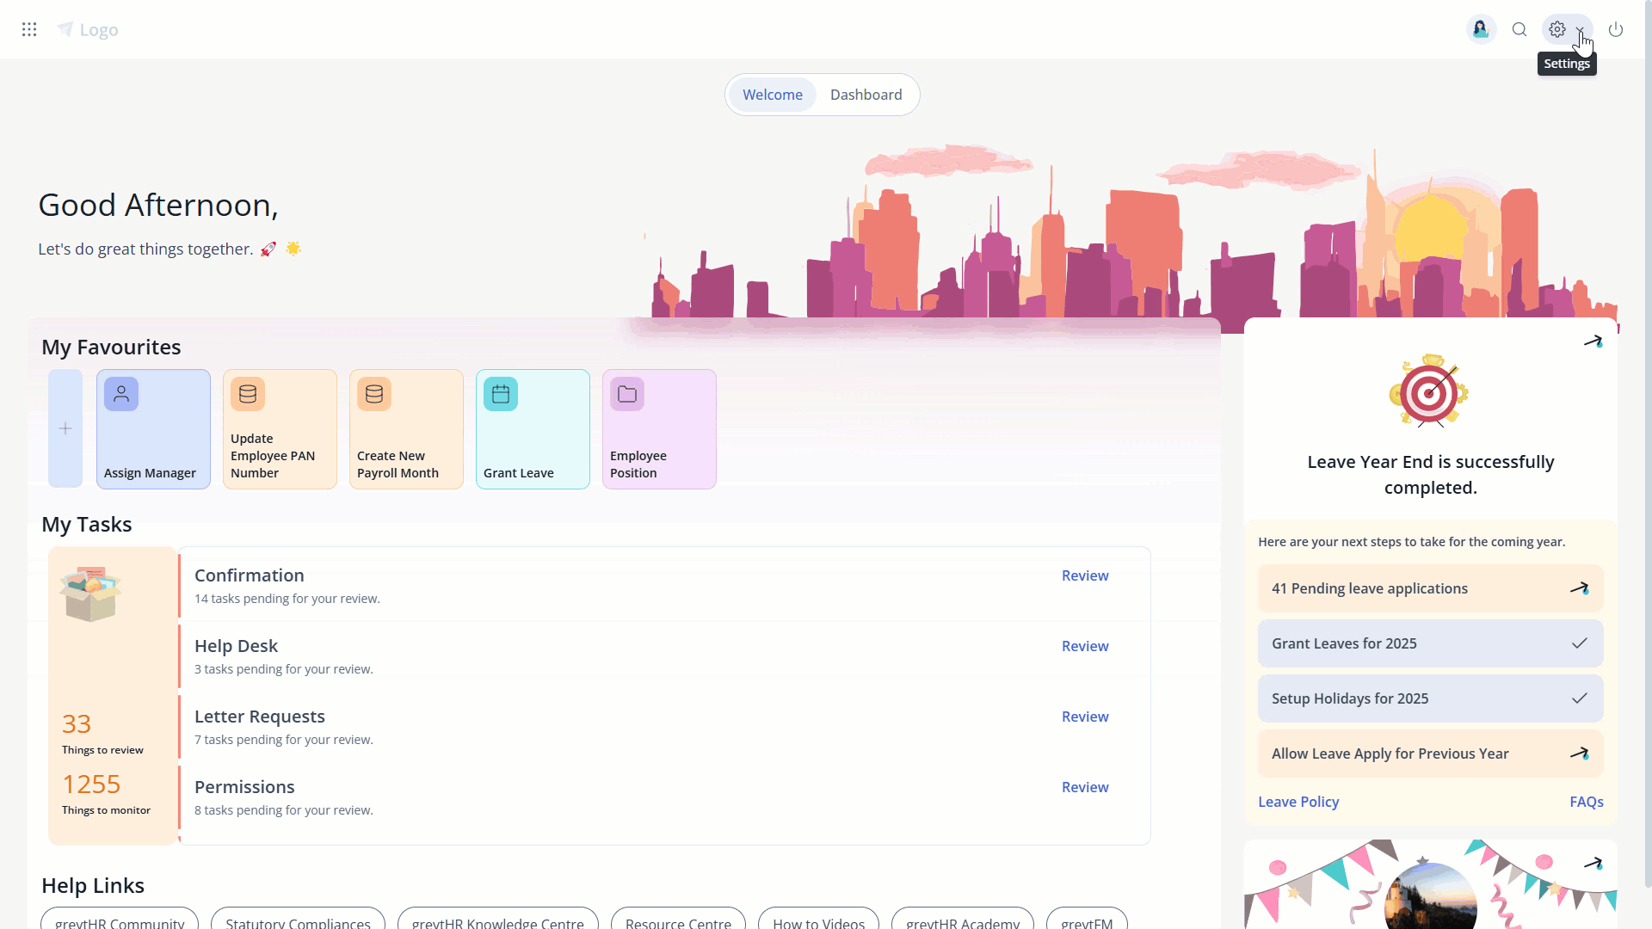
Task: Click the power logout icon
Action: click(x=1616, y=30)
